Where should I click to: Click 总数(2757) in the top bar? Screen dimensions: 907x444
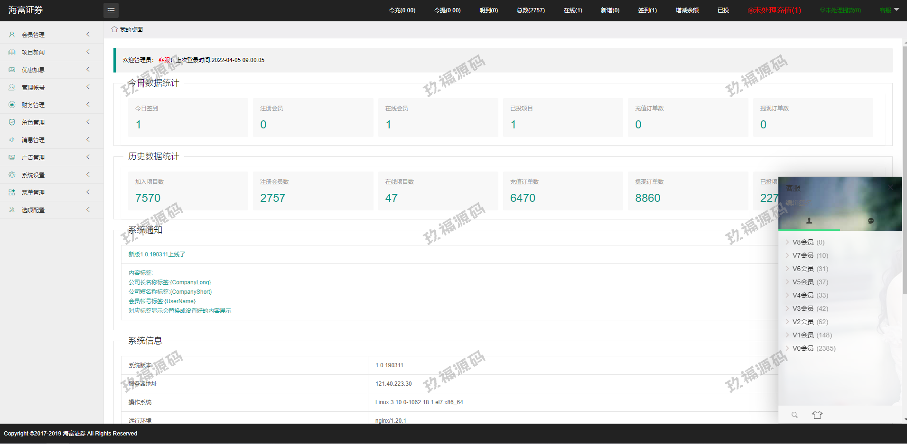point(531,10)
